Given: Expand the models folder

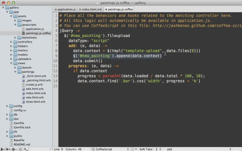Looking at the screenshot, I should pos(11,55).
